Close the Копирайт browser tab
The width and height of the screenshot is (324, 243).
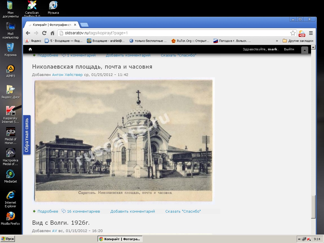(x=75, y=25)
